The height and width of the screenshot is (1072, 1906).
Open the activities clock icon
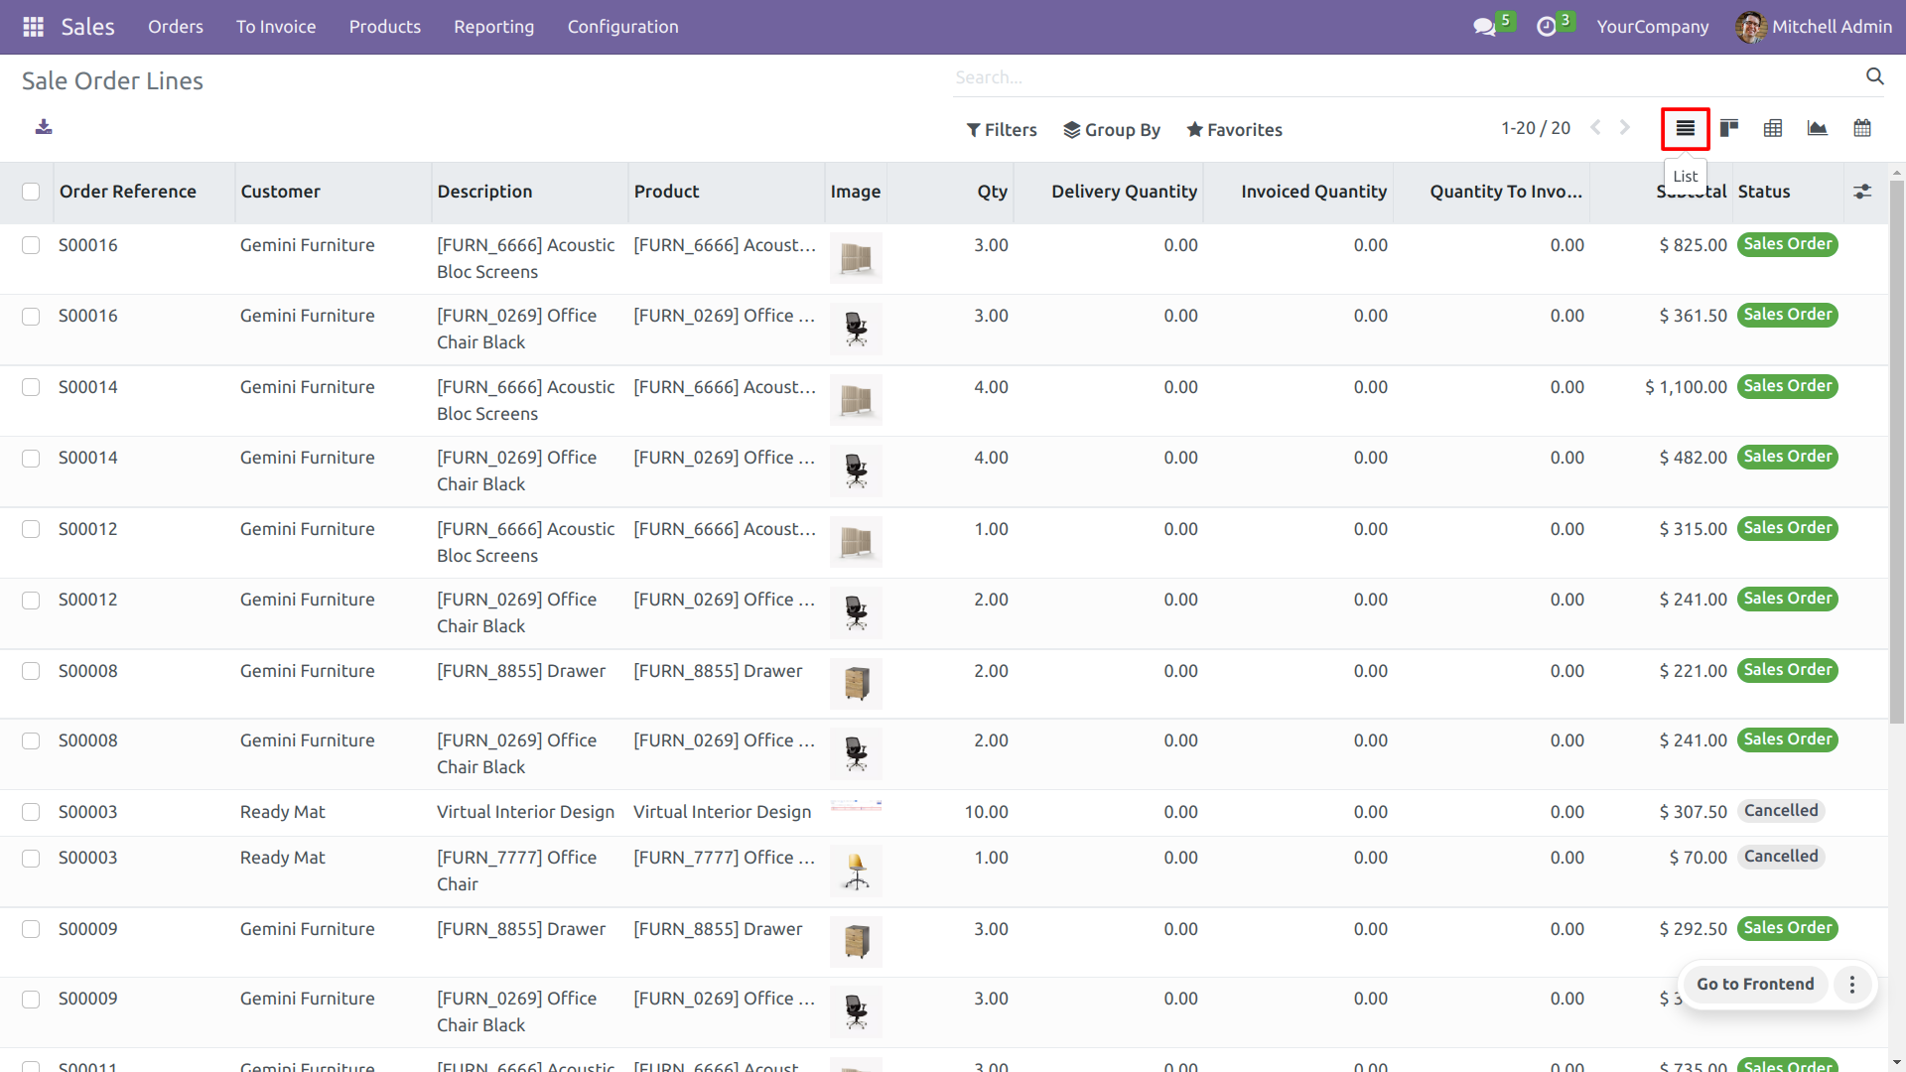pos(1546,27)
